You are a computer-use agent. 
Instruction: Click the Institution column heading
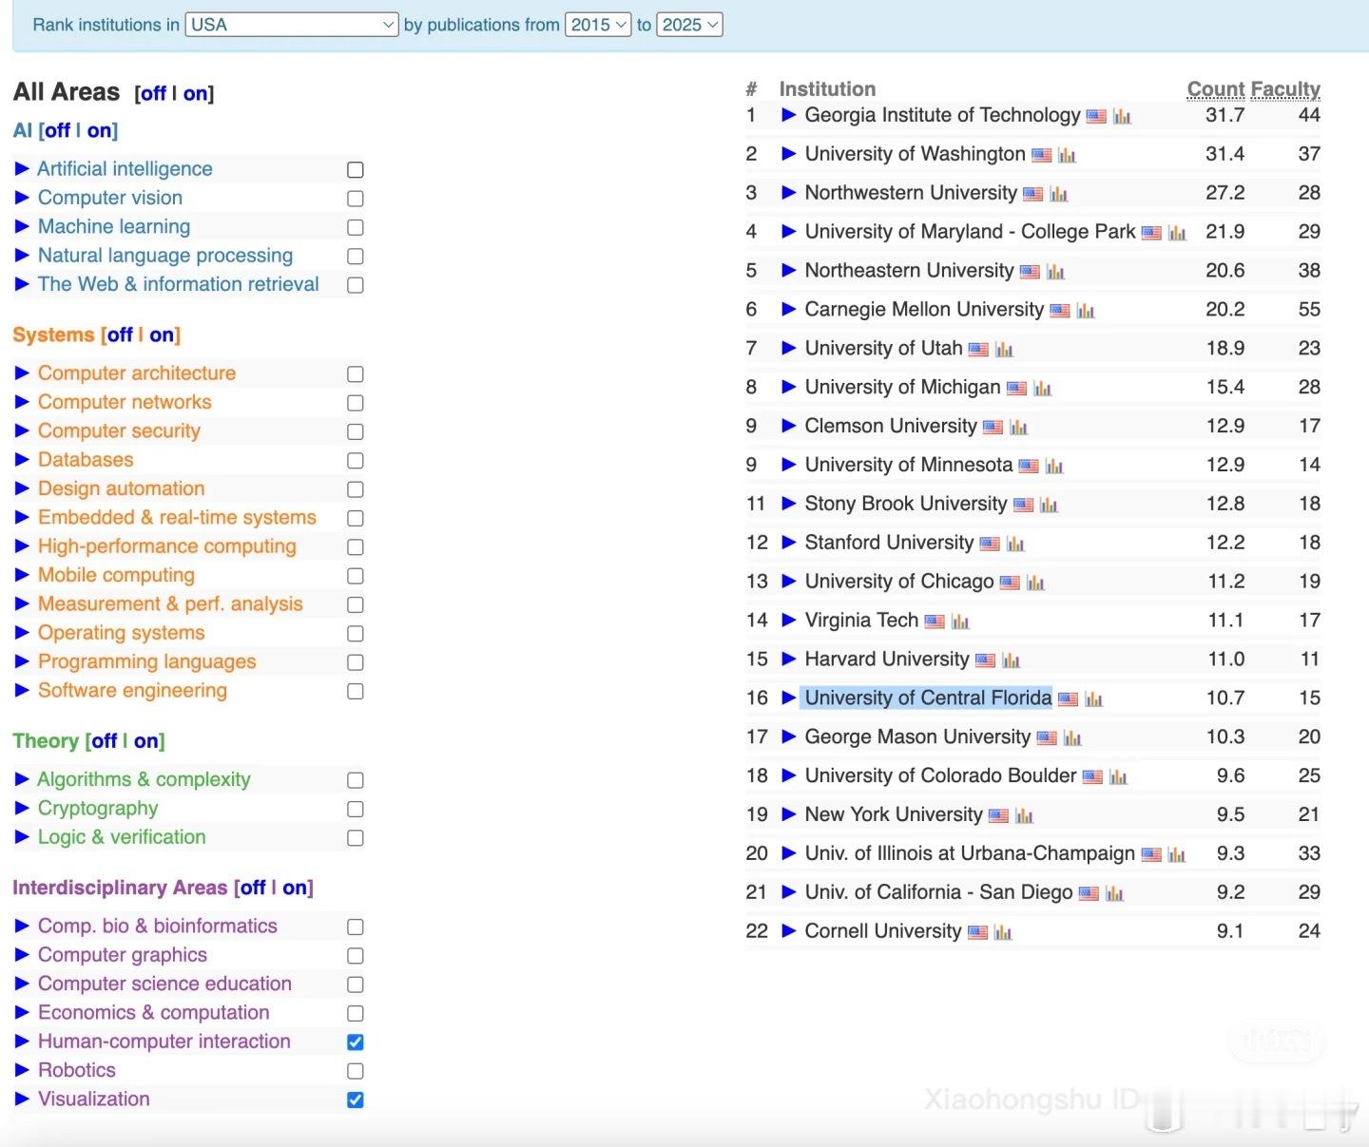point(827,89)
